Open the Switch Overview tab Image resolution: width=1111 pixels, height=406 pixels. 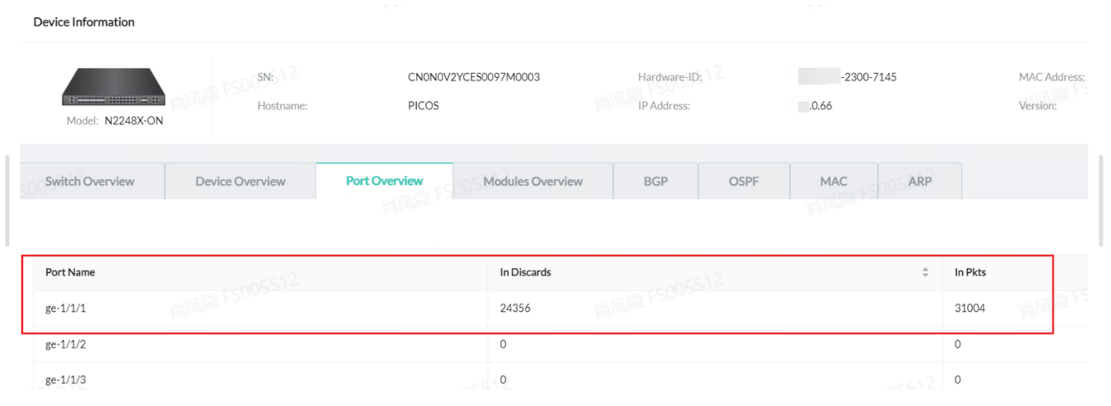pos(90,181)
